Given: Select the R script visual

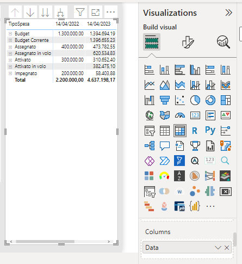Looking at the screenshot, I should pyautogui.click(x=195, y=131).
